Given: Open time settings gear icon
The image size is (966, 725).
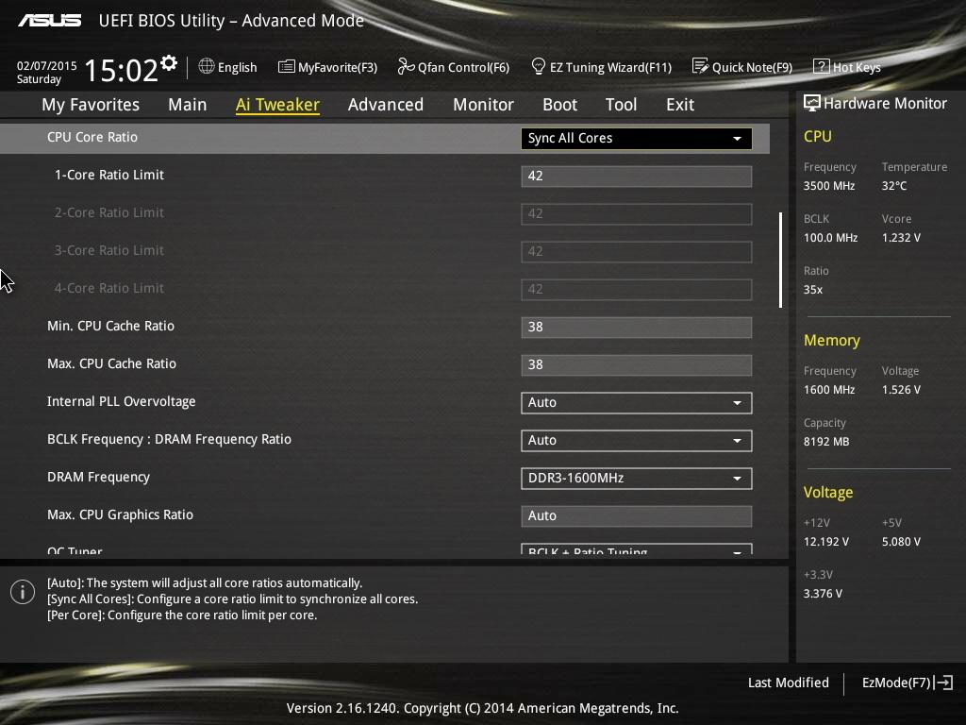Looking at the screenshot, I should (169, 62).
